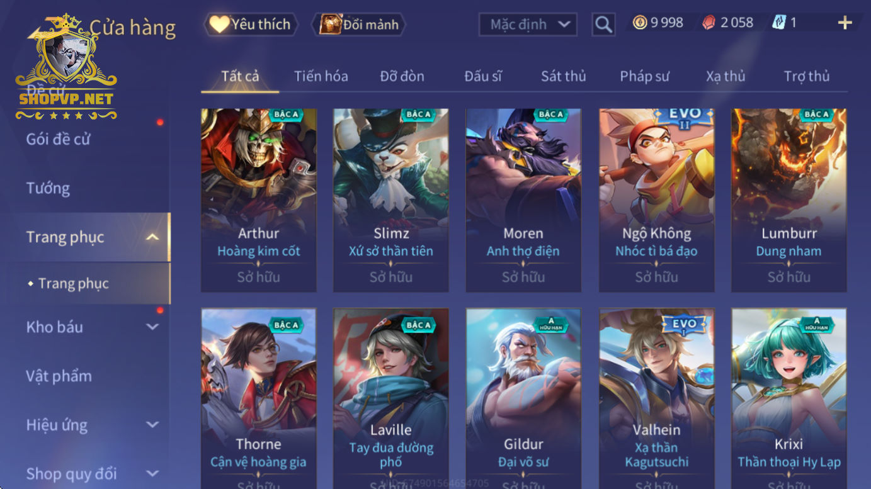The image size is (871, 489).
Task: Open search with the magnifying glass icon
Action: click(603, 25)
